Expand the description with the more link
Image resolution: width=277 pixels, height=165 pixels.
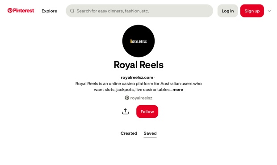[x=178, y=90]
